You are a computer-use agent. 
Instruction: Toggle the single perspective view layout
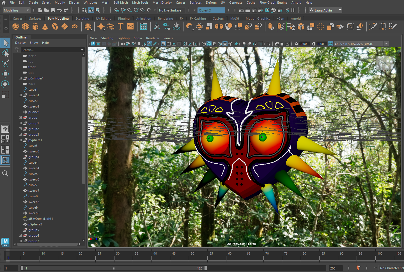point(5,129)
